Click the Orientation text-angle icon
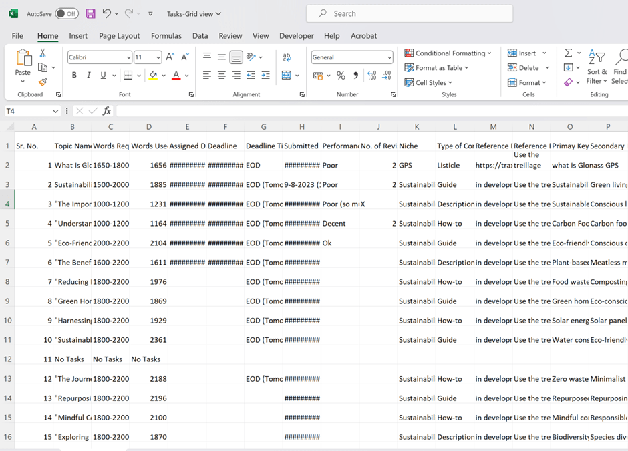 coord(251,57)
